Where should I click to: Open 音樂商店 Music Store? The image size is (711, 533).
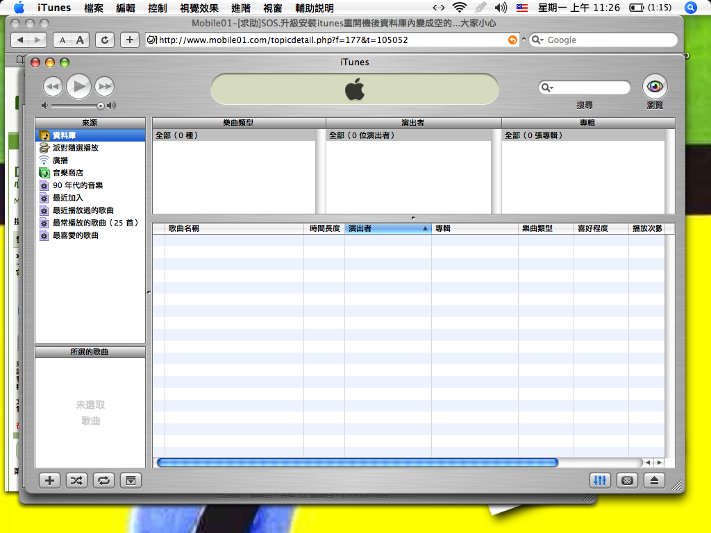[90, 173]
